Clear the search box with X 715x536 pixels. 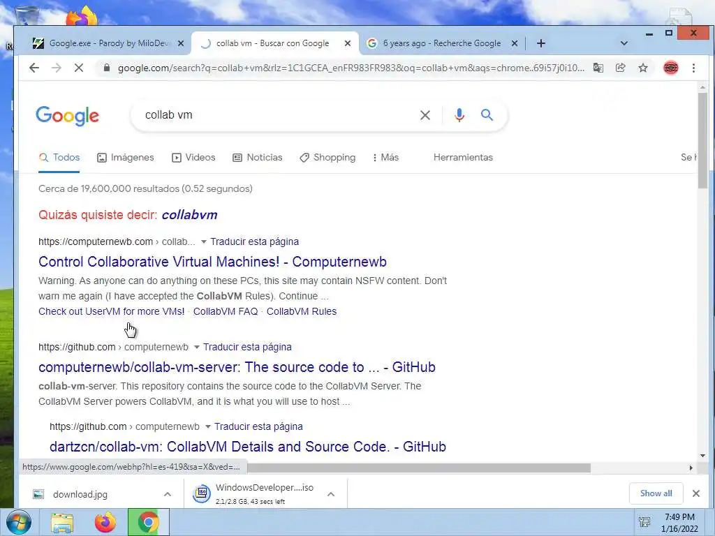[425, 115]
